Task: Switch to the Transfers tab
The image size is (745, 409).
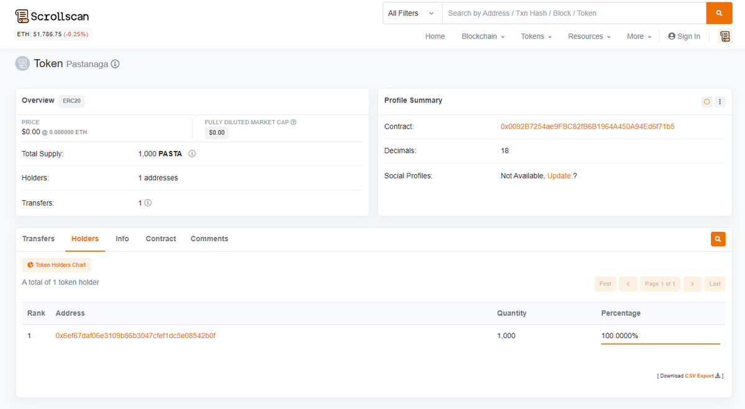Action: coord(38,239)
